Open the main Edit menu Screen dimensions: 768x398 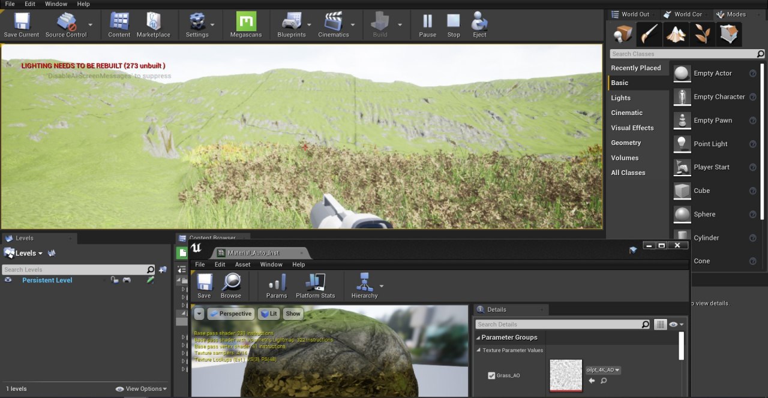point(30,4)
